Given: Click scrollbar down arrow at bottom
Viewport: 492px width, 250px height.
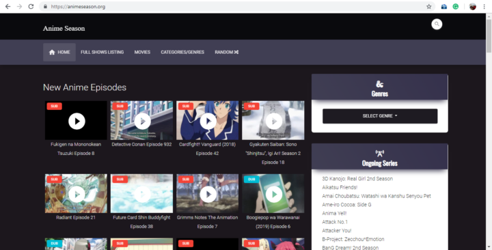Looking at the screenshot, I should click(489, 247).
